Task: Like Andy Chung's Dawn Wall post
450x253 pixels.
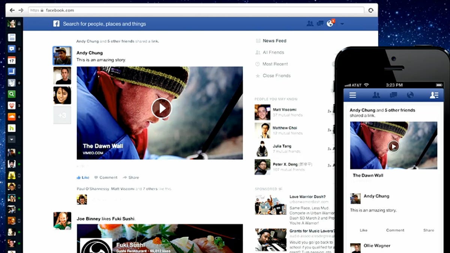Action: (83, 177)
